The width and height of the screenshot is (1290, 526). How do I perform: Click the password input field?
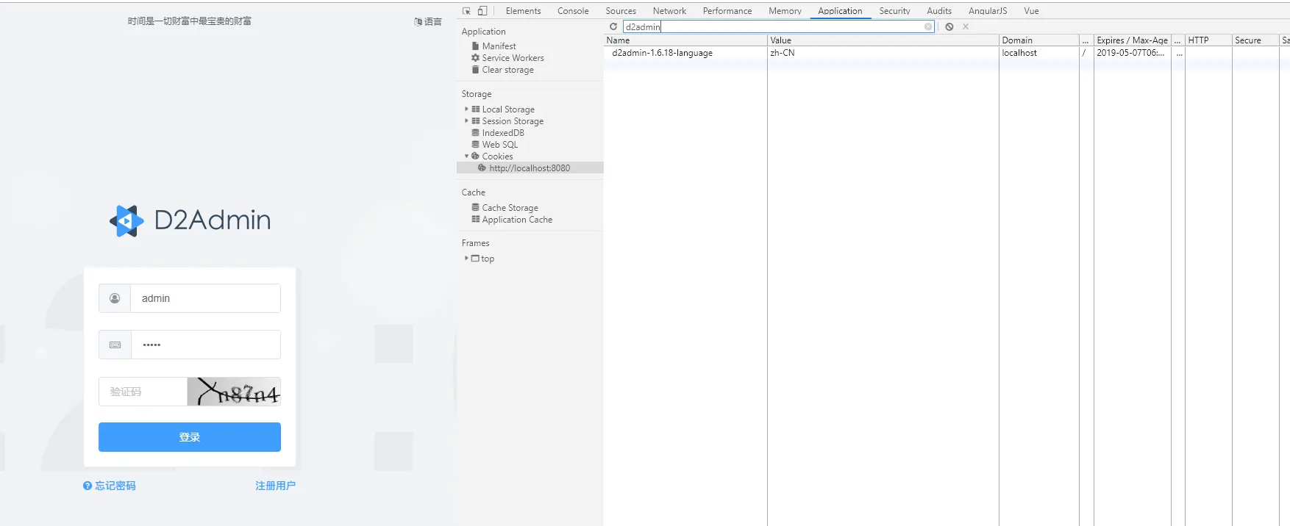click(206, 345)
